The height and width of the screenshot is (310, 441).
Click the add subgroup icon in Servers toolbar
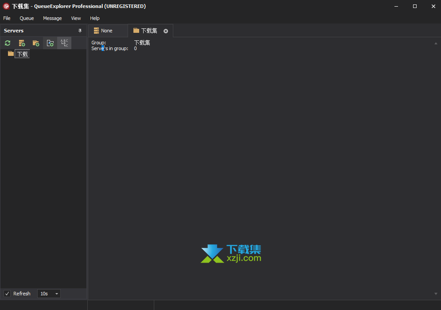click(x=50, y=43)
